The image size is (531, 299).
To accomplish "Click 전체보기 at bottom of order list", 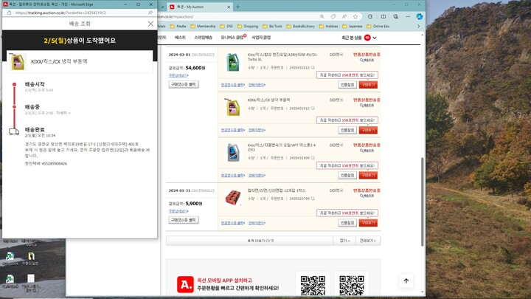I will (x=368, y=241).
